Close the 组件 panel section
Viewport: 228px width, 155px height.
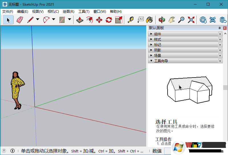click(x=220, y=34)
